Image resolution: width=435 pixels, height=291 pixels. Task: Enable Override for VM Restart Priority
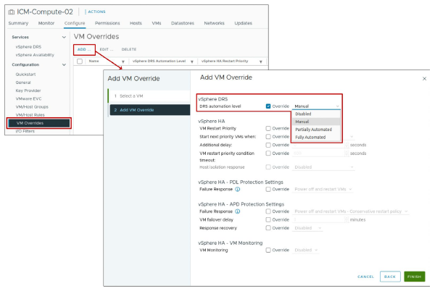click(x=268, y=128)
